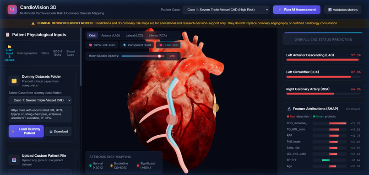The height and width of the screenshot is (175, 369).
Task: Switch to Lateral (LCX) view
Action: [134, 36]
